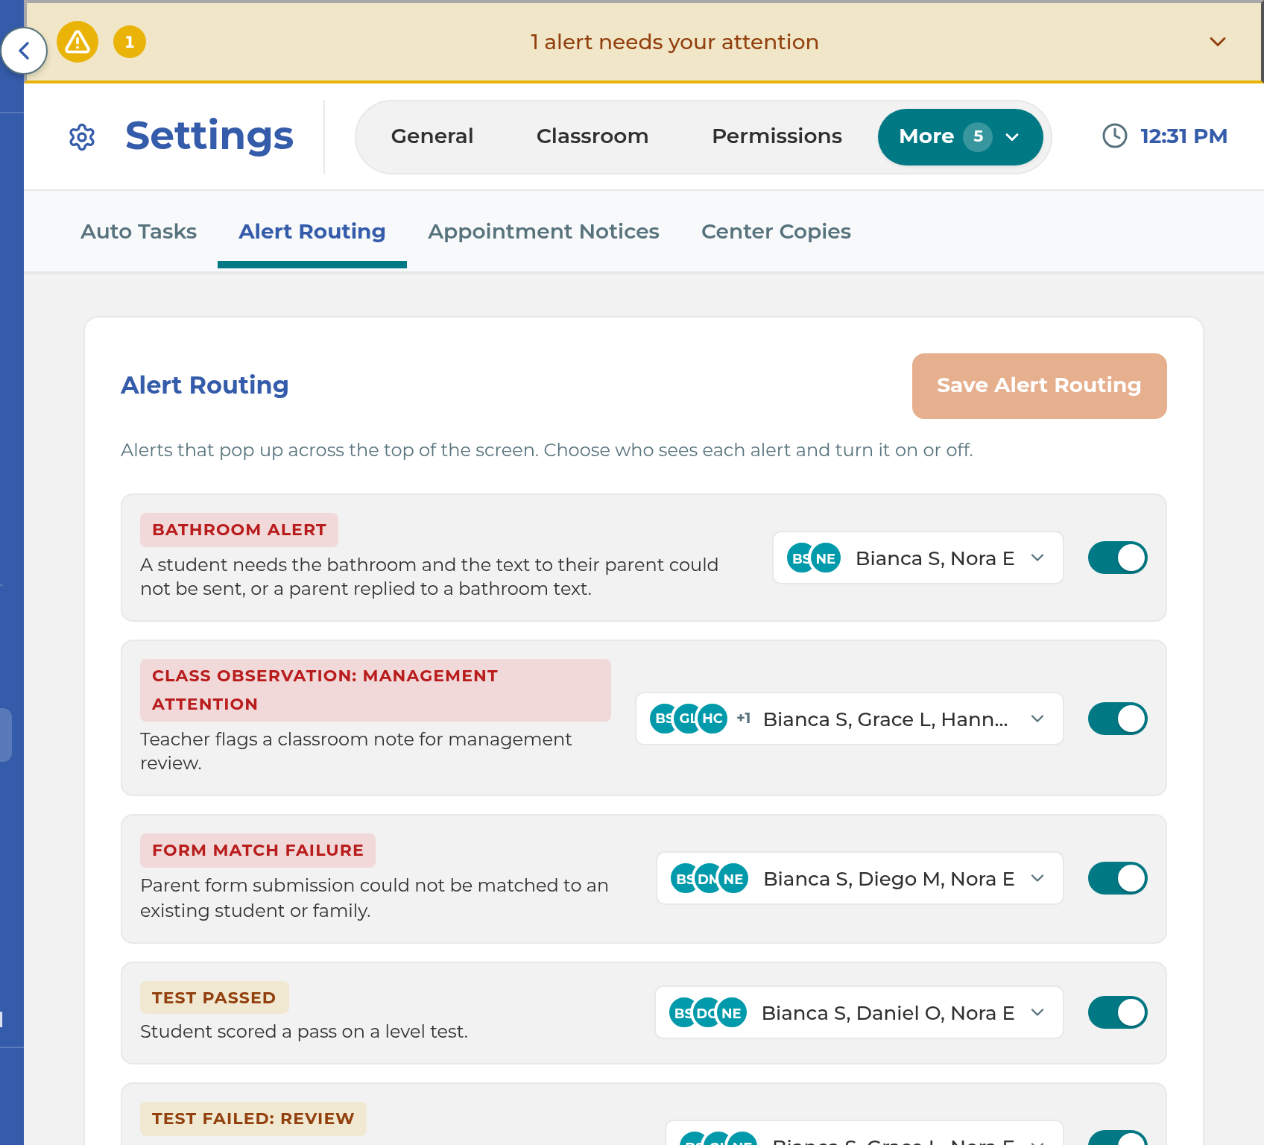Screen dimensions: 1264x1145
Task: Click the HC avatar in Class Observation row
Action: [x=712, y=719]
